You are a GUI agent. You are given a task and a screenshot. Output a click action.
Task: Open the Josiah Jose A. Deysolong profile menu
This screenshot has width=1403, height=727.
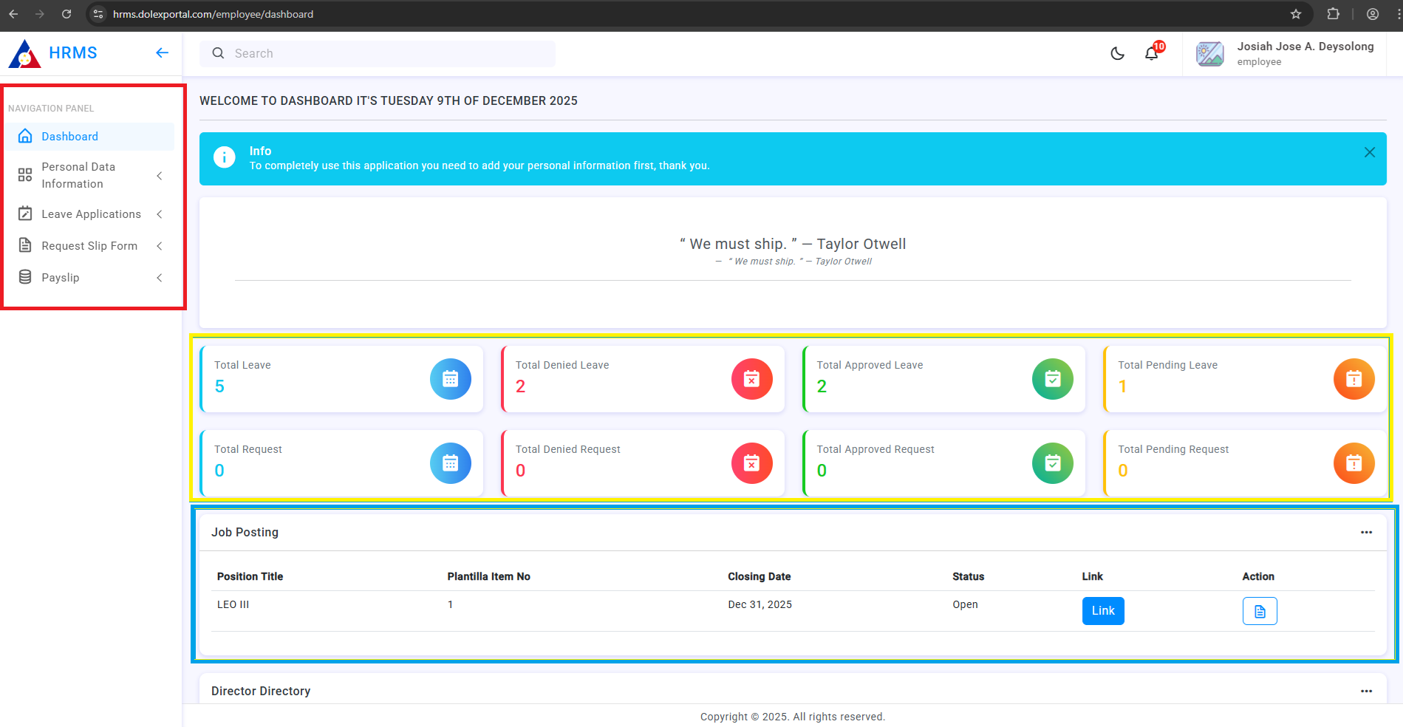click(x=1285, y=53)
